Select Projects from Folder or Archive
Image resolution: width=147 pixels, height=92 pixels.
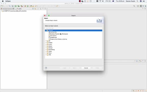(59, 39)
